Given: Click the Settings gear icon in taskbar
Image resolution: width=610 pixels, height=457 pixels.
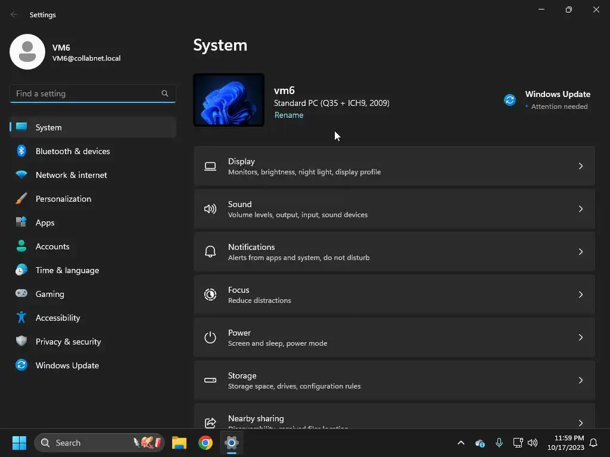Looking at the screenshot, I should point(232,443).
